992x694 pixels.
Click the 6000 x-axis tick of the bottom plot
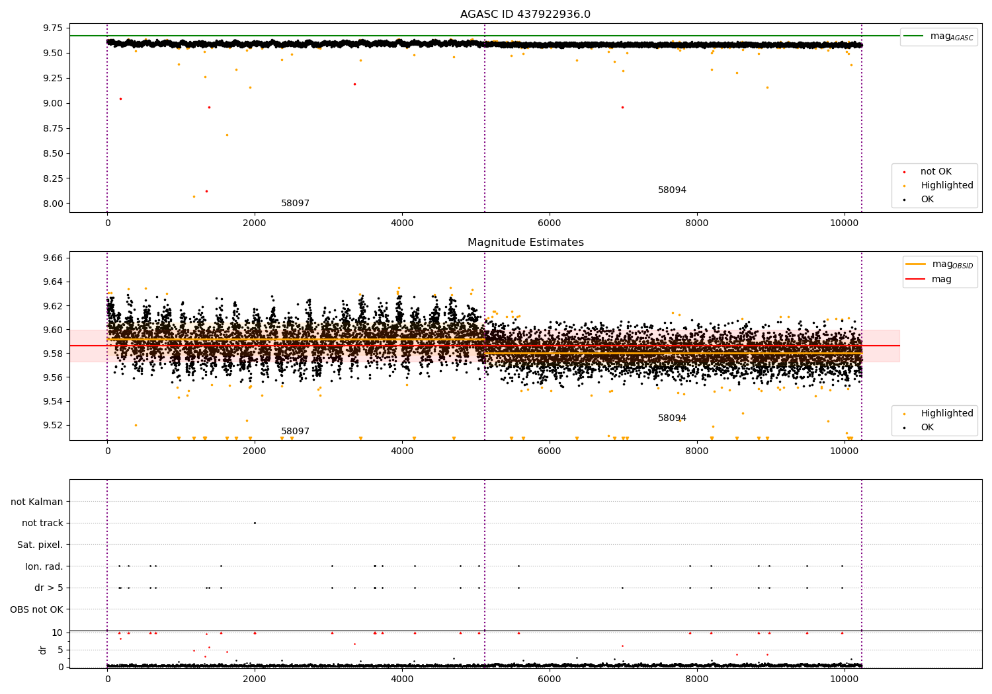pos(550,679)
